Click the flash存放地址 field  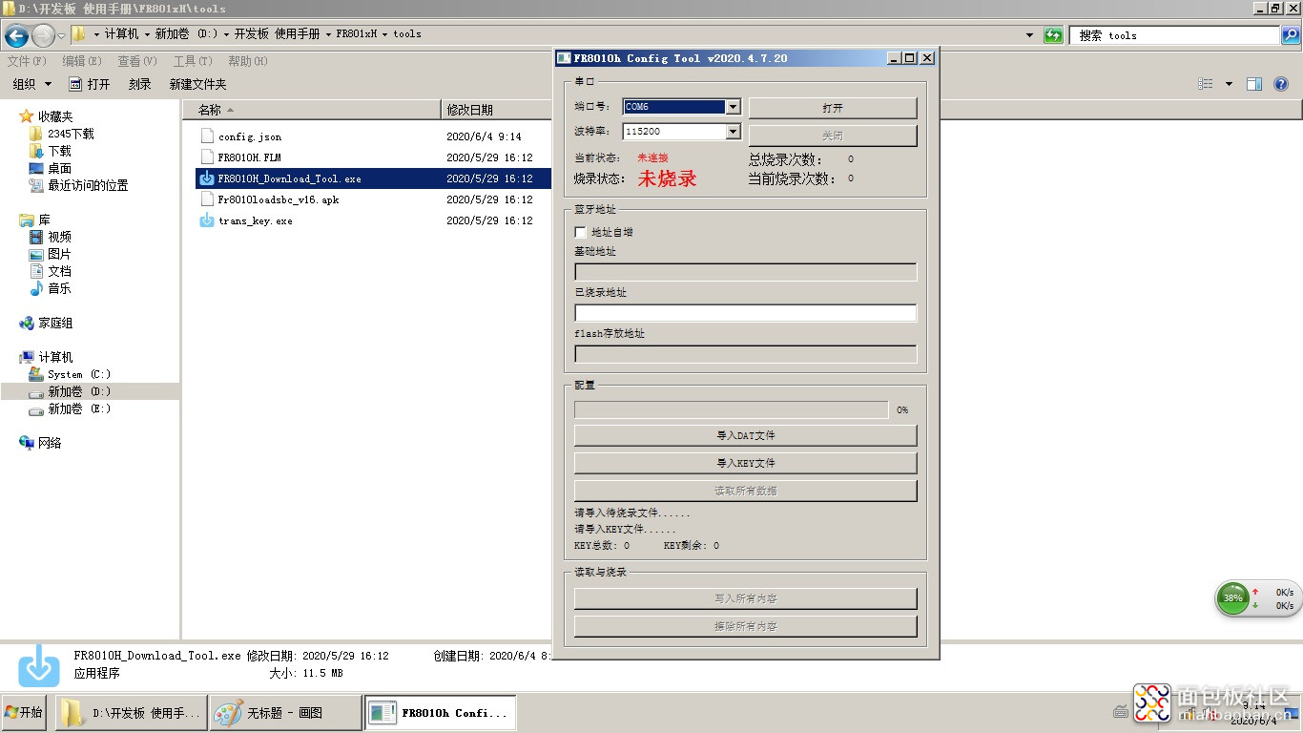click(x=745, y=354)
